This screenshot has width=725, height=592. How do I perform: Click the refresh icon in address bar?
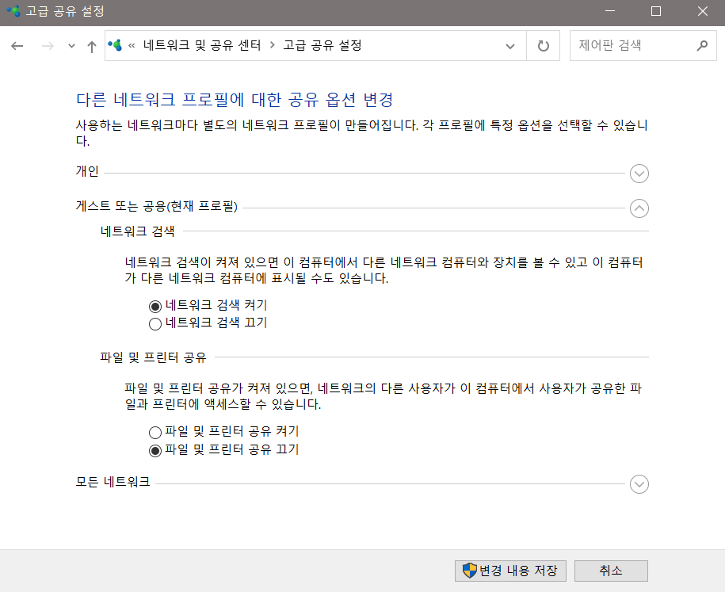pos(544,47)
